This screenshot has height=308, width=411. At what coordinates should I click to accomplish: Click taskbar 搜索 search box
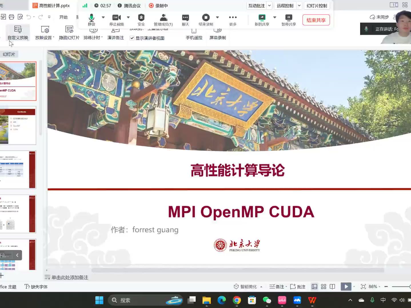tap(145, 300)
